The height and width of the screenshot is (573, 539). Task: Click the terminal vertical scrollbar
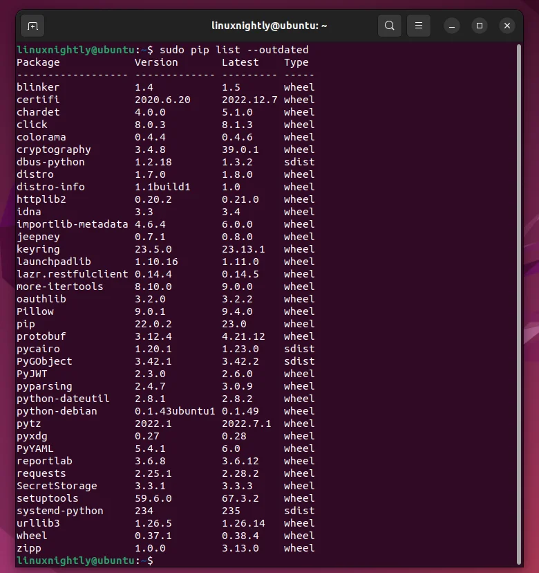[519, 304]
